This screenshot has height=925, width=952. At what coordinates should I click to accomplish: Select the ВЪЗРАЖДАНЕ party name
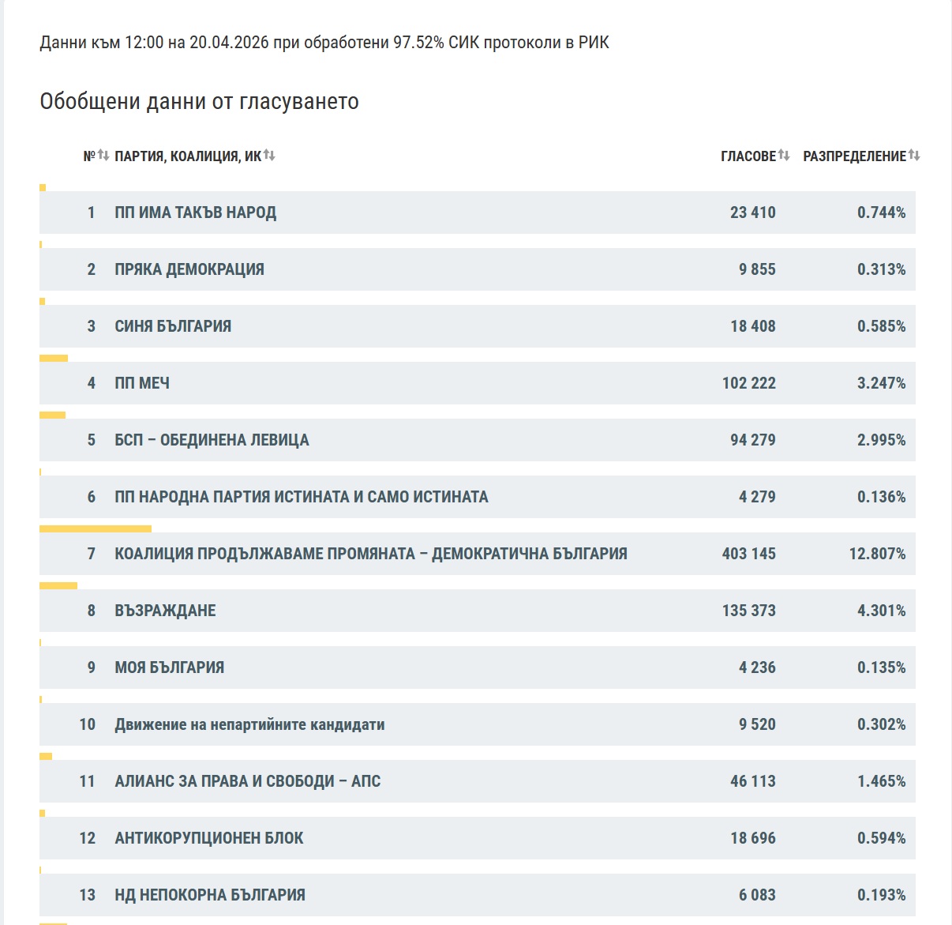click(x=165, y=611)
